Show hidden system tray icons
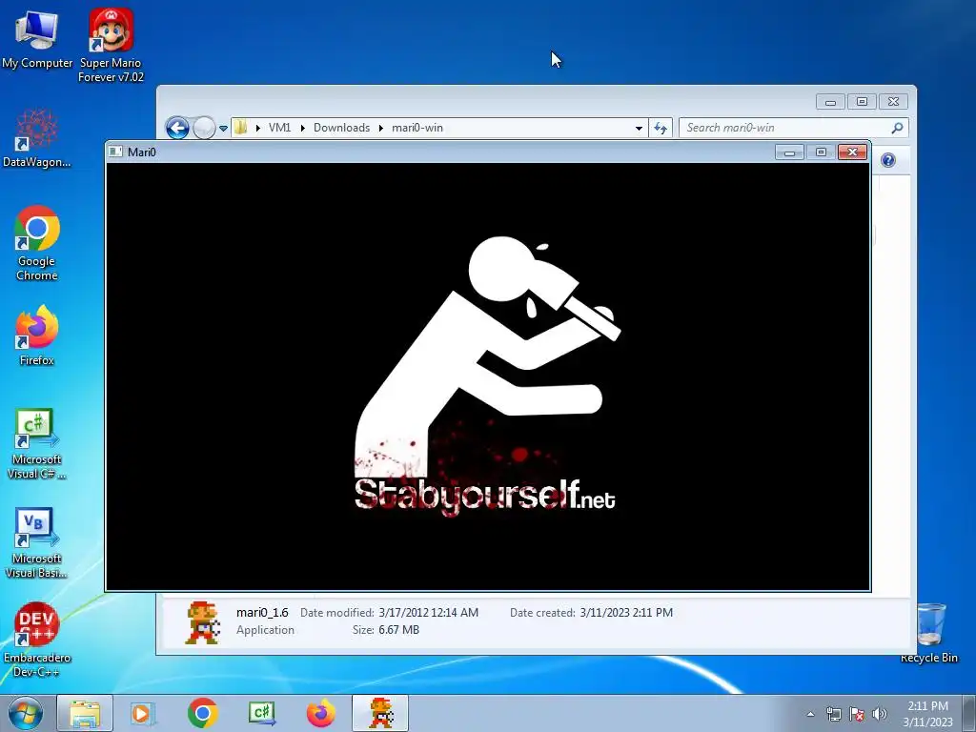The width and height of the screenshot is (976, 732). [810, 714]
